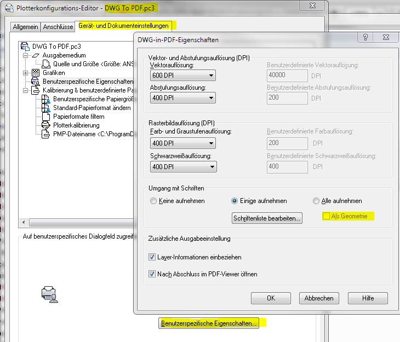400x342 pixels.
Task: Click Abbrechen to cancel
Action: (x=319, y=298)
